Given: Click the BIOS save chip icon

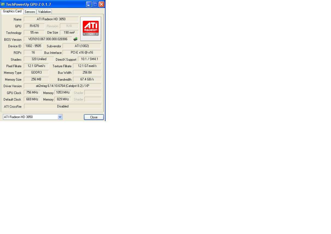Looking at the screenshot, I should tap(75, 39).
